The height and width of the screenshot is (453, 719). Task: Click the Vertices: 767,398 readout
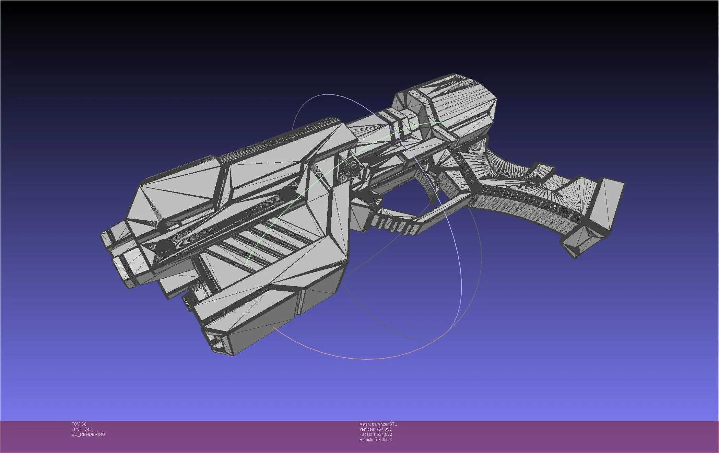376,429
